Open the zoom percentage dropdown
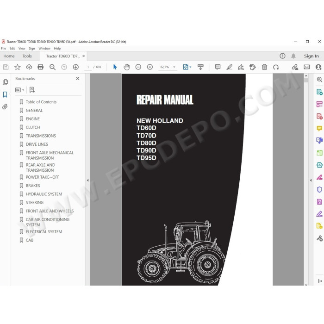Image resolution: width=324 pixels, height=324 pixels. point(174,67)
